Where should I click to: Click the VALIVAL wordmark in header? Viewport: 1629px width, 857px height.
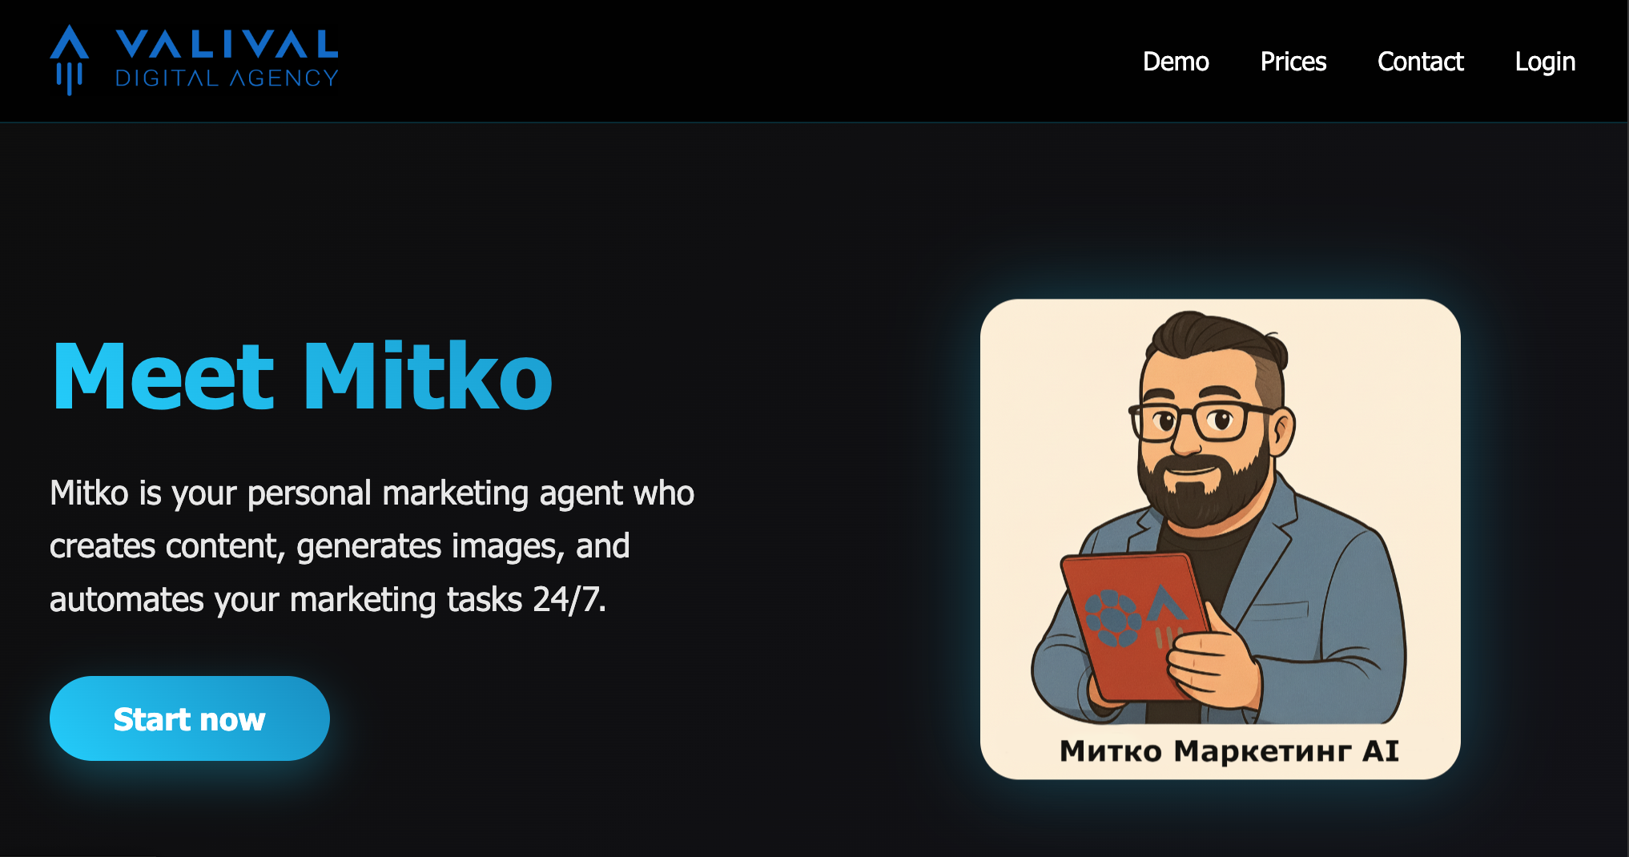[227, 45]
